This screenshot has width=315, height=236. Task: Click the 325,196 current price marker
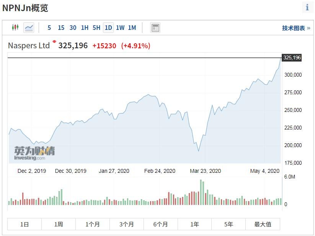(x=292, y=58)
